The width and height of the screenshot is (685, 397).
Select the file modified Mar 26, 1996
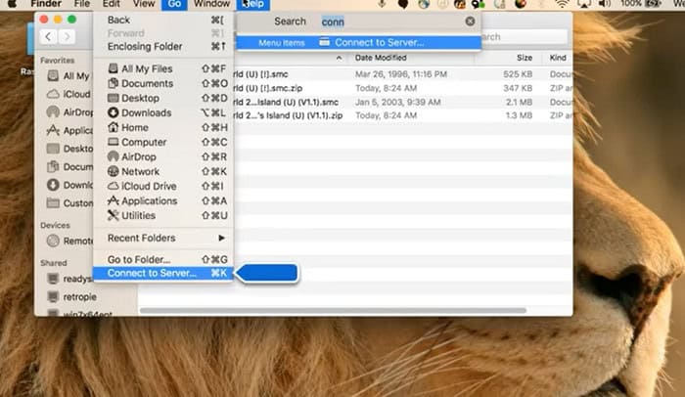point(402,74)
